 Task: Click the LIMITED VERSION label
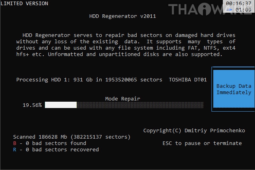tap(24, 4)
